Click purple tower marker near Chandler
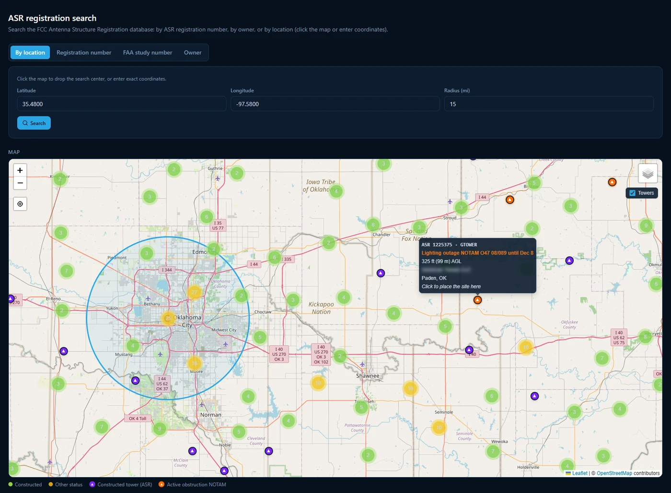The image size is (671, 493). coord(381,273)
